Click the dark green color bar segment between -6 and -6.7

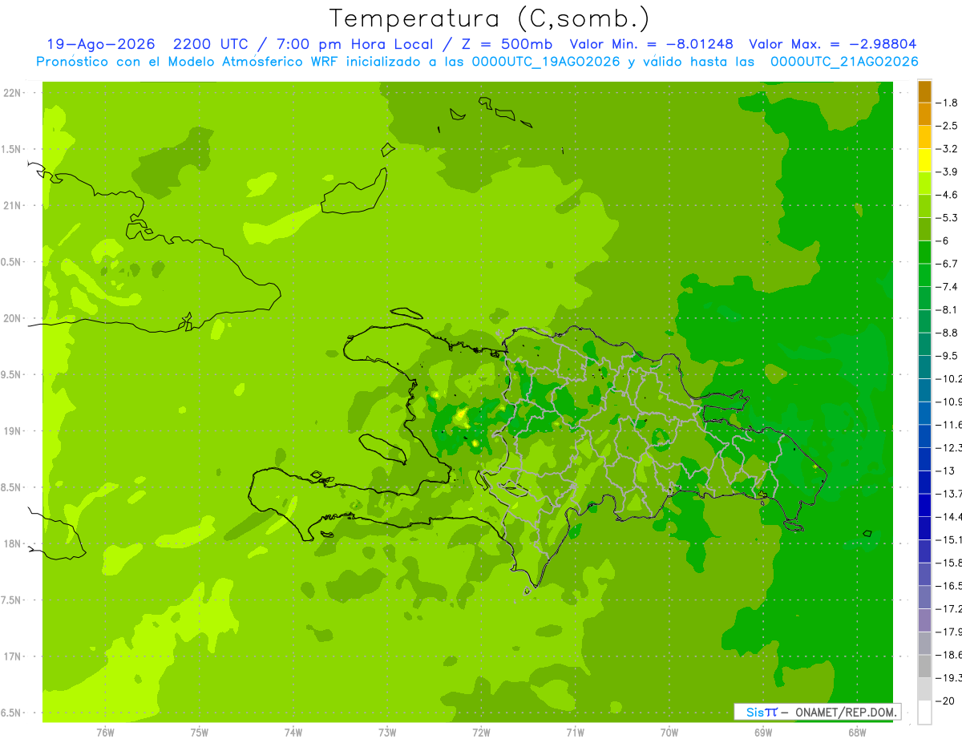(x=924, y=252)
